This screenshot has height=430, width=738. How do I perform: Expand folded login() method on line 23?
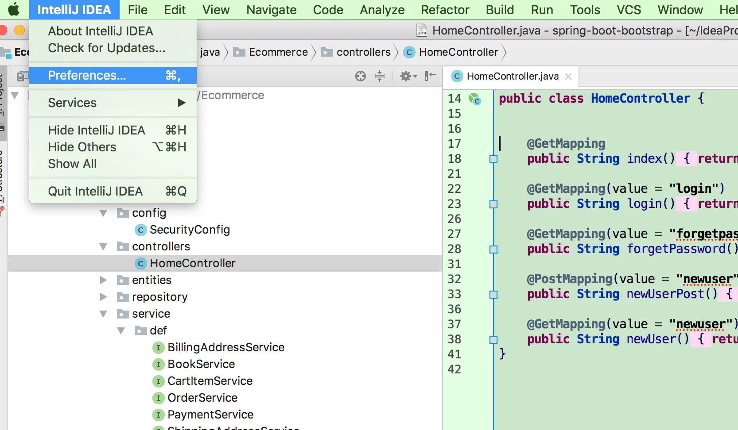pos(493,204)
